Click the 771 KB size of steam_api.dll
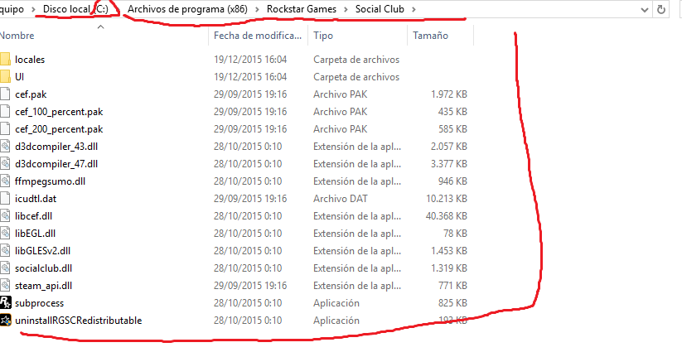 click(452, 286)
